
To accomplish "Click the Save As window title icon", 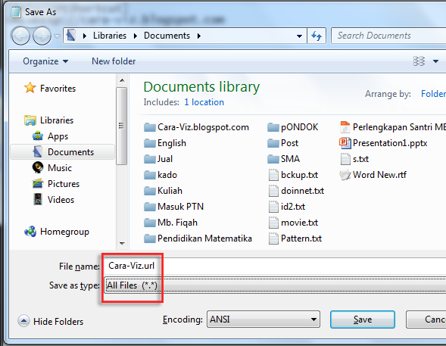I will click(x=16, y=12).
